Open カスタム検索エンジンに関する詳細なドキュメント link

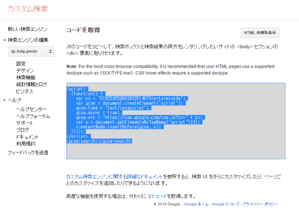pos(114,177)
